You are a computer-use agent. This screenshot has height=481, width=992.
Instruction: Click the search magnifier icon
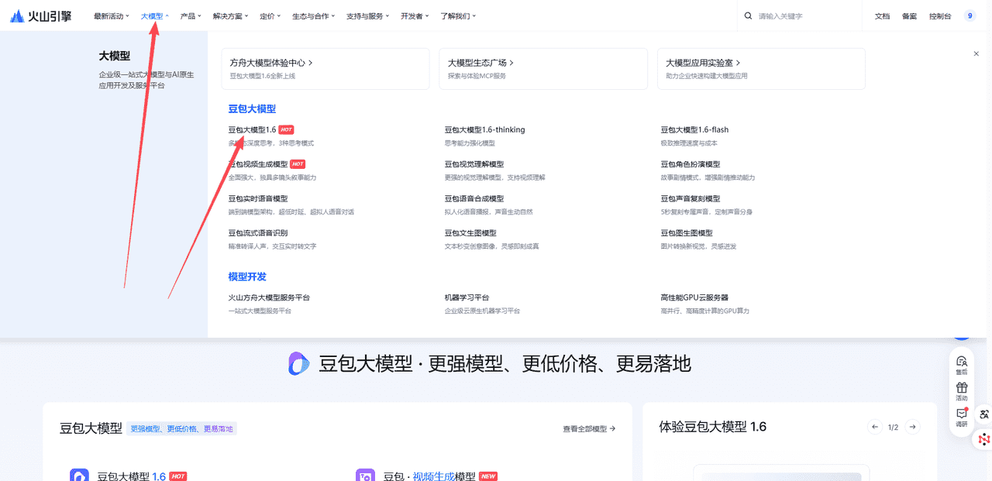tap(748, 15)
